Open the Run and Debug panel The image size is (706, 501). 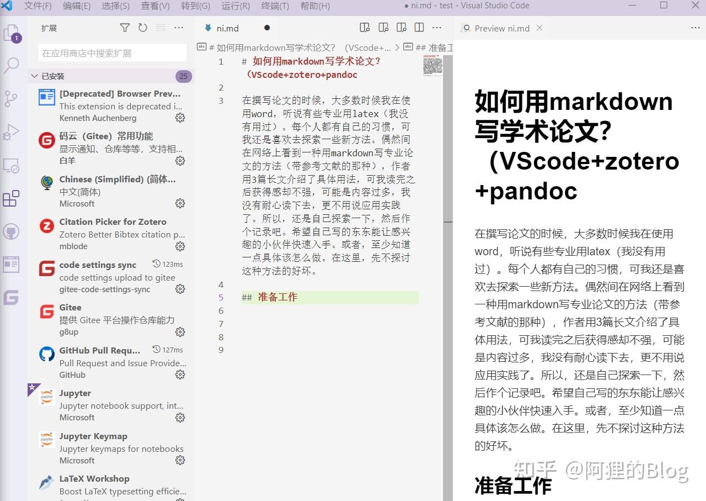point(12,132)
